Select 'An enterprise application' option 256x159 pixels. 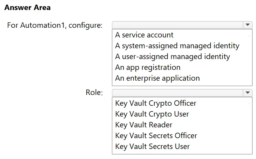pos(157,78)
